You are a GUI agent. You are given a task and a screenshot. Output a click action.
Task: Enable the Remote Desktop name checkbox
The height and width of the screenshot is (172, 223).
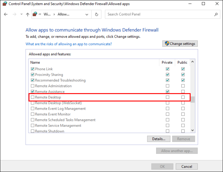click(x=33, y=97)
